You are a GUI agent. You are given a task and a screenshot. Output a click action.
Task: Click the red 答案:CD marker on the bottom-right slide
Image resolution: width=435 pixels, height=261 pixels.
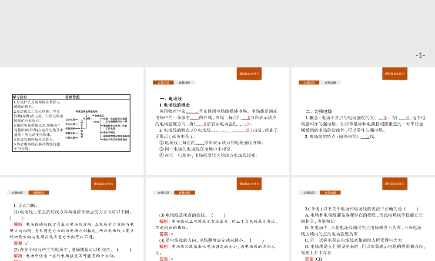coord(310,258)
